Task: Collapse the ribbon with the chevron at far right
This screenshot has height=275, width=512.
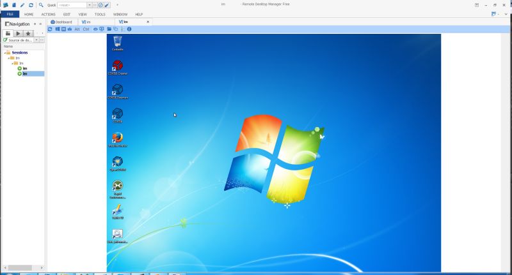Action: pos(506,14)
